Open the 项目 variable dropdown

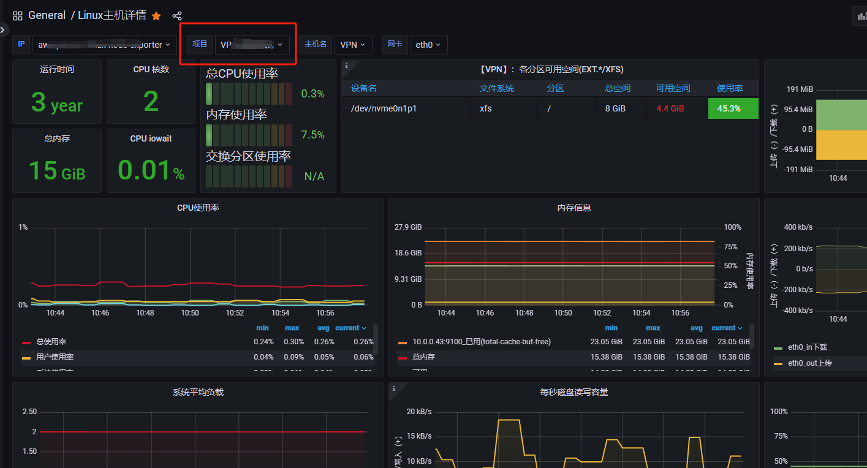pos(252,45)
